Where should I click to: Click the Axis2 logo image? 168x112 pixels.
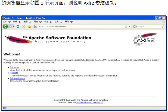[x=145, y=39]
